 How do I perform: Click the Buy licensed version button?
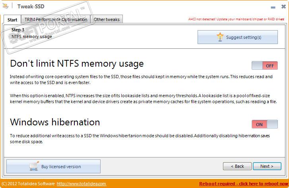click(53, 167)
